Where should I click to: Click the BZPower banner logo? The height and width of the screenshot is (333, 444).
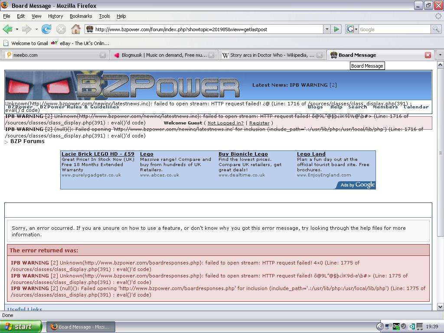(x=159, y=86)
